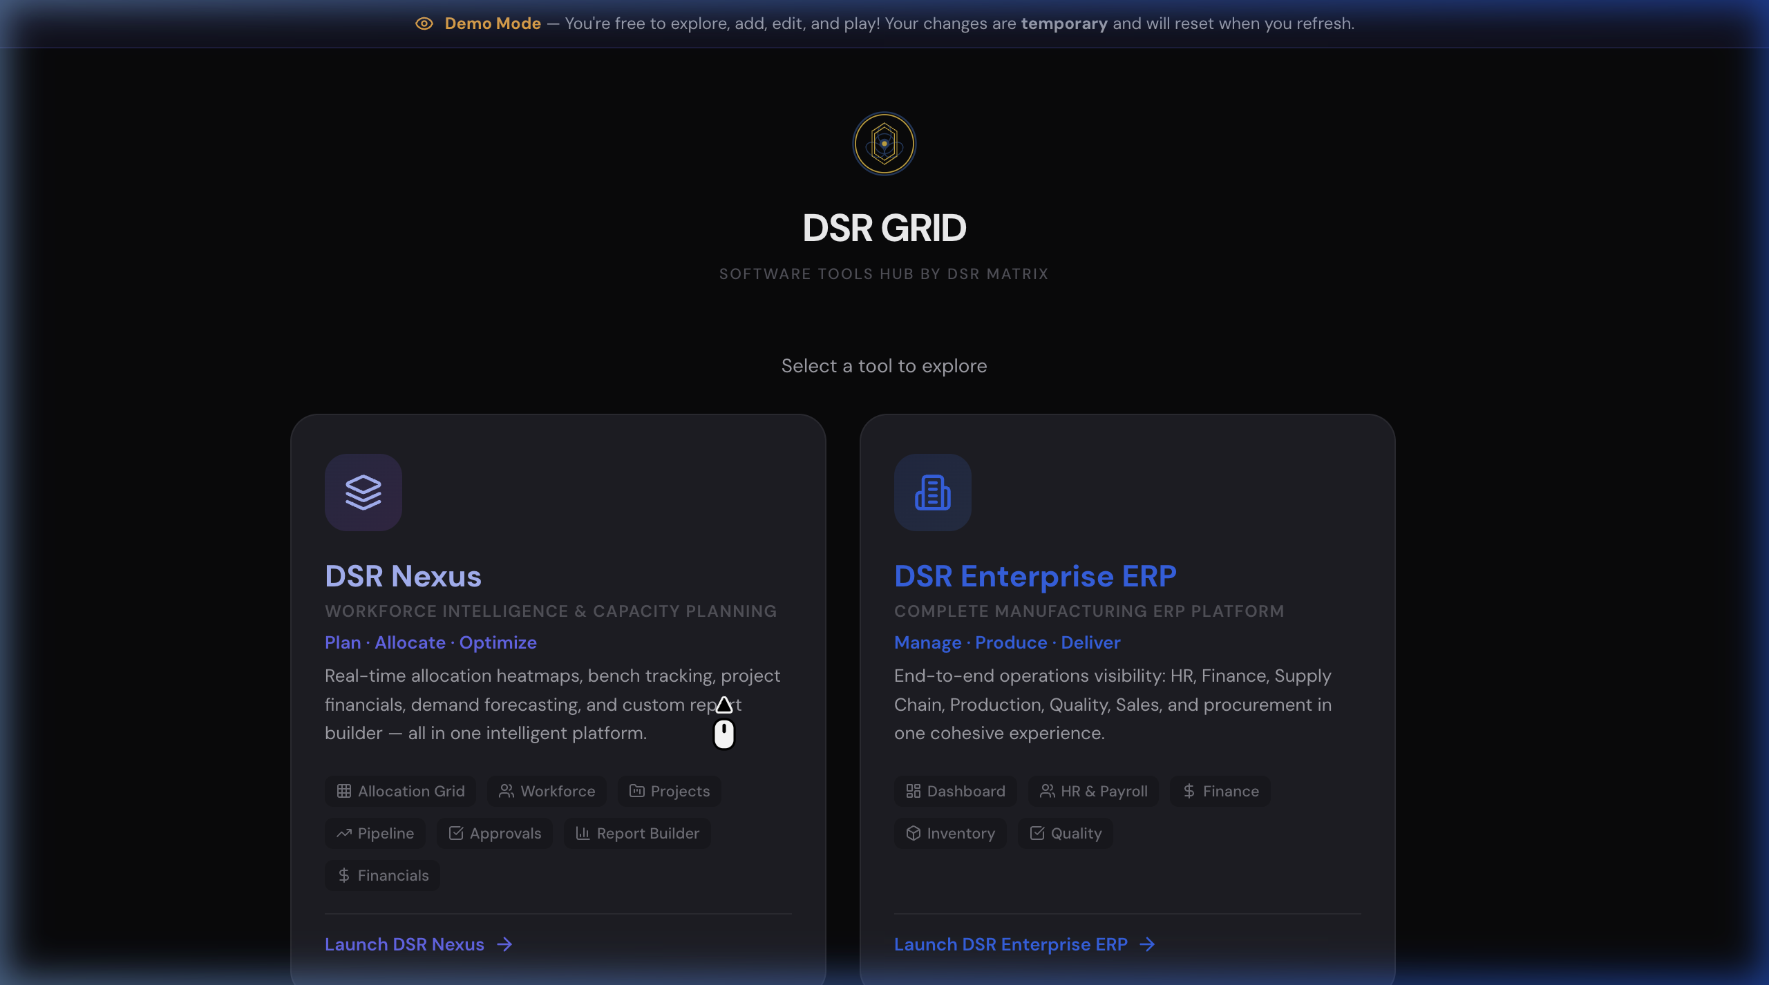Open Launch DSR Nexus link

click(404, 944)
